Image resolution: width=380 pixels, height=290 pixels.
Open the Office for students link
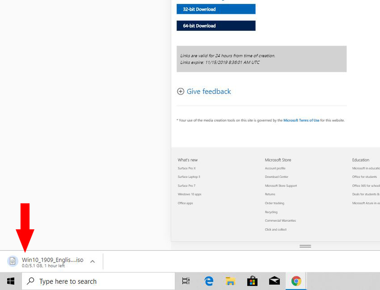pyautogui.click(x=364, y=177)
